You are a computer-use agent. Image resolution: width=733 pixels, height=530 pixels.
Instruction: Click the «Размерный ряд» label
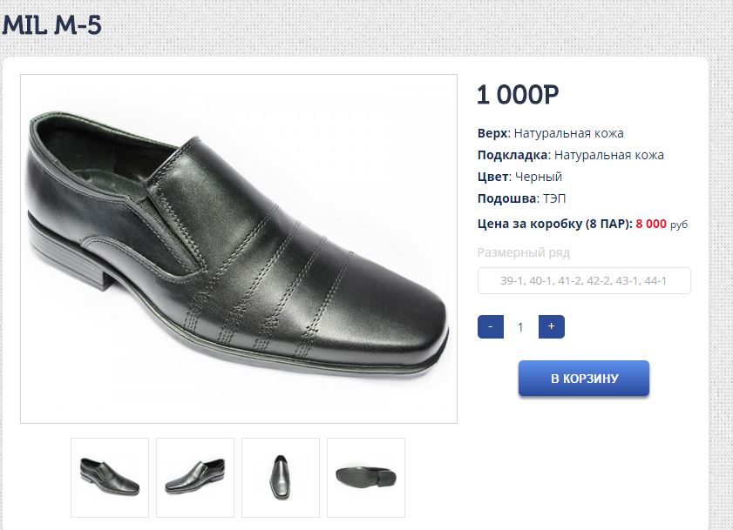click(524, 252)
